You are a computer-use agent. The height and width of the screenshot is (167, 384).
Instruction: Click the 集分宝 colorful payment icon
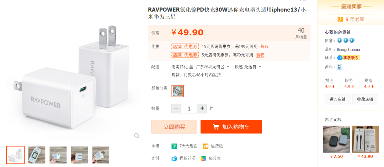[x=203, y=158]
